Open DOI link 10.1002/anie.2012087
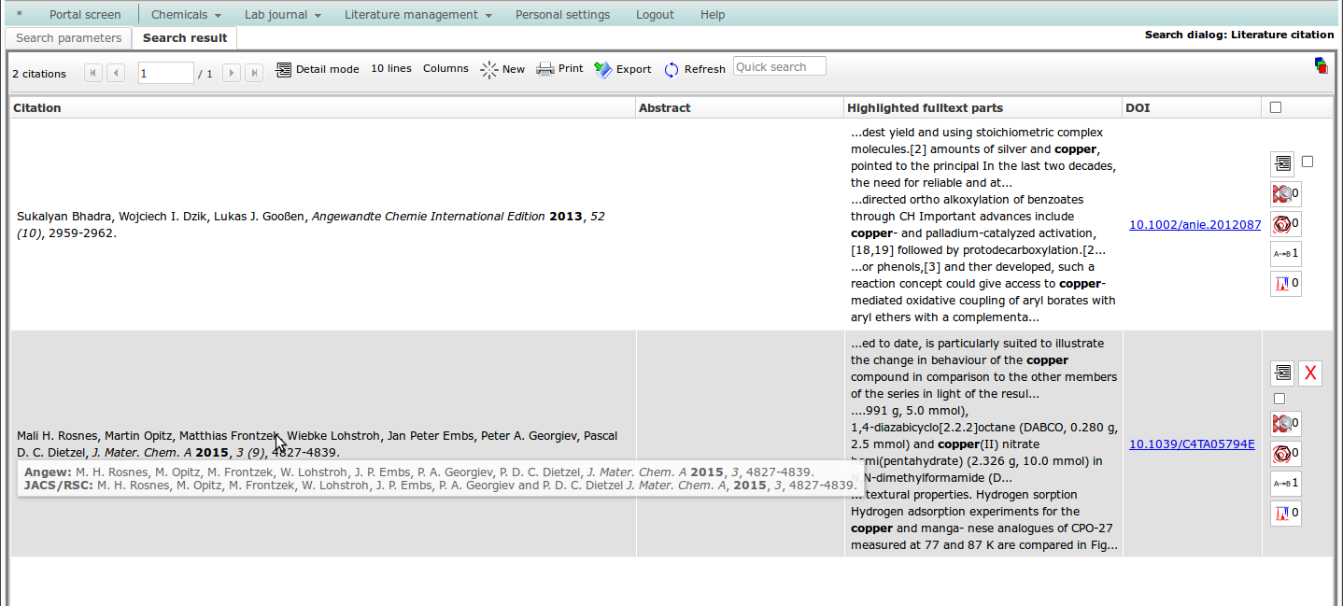Viewport: 1343px width, 606px height. pyautogui.click(x=1195, y=225)
